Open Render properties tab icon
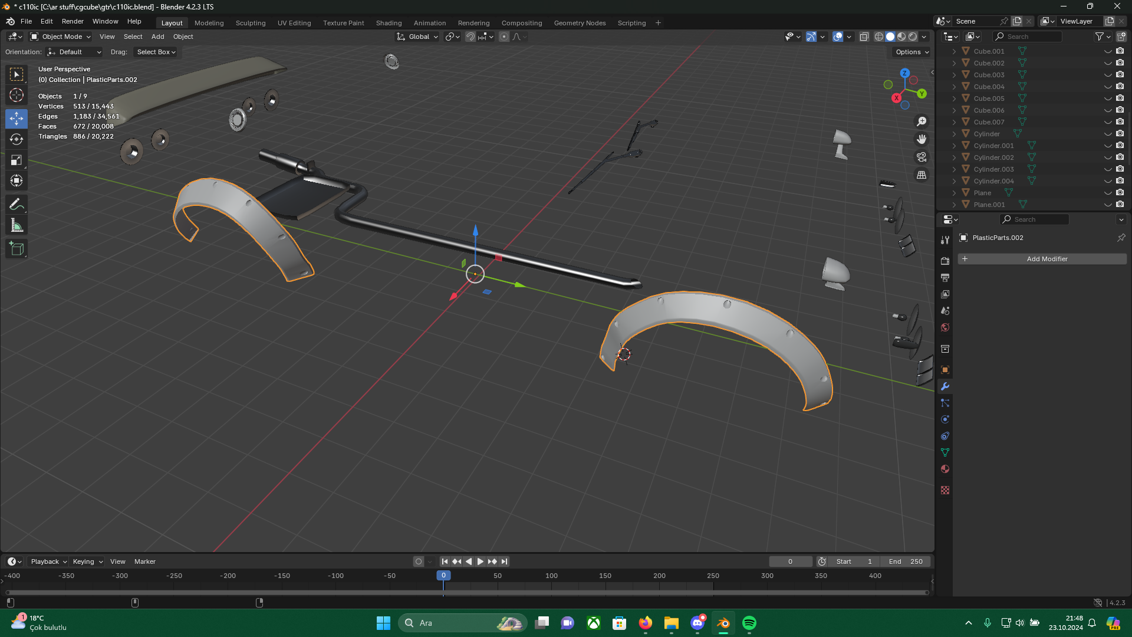 [945, 261]
